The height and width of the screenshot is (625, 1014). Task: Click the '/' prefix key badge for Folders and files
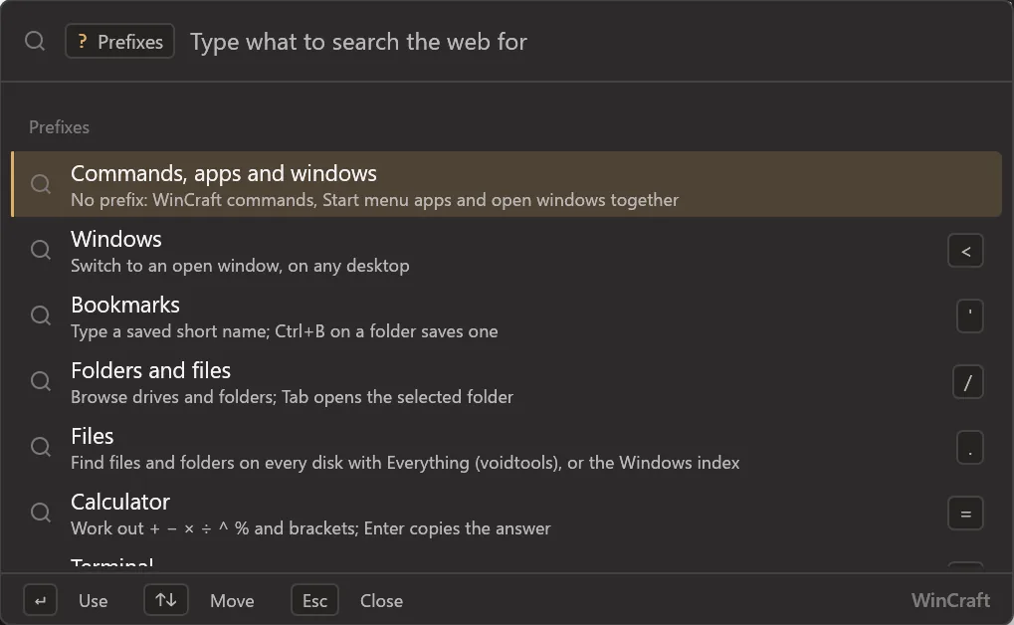[968, 382]
